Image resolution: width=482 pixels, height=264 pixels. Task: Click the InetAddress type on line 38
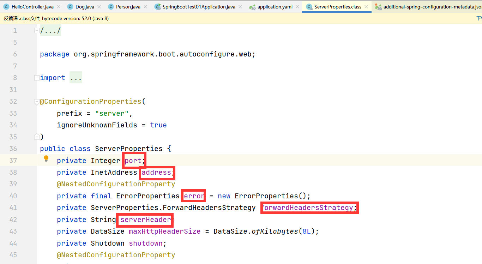point(114,172)
